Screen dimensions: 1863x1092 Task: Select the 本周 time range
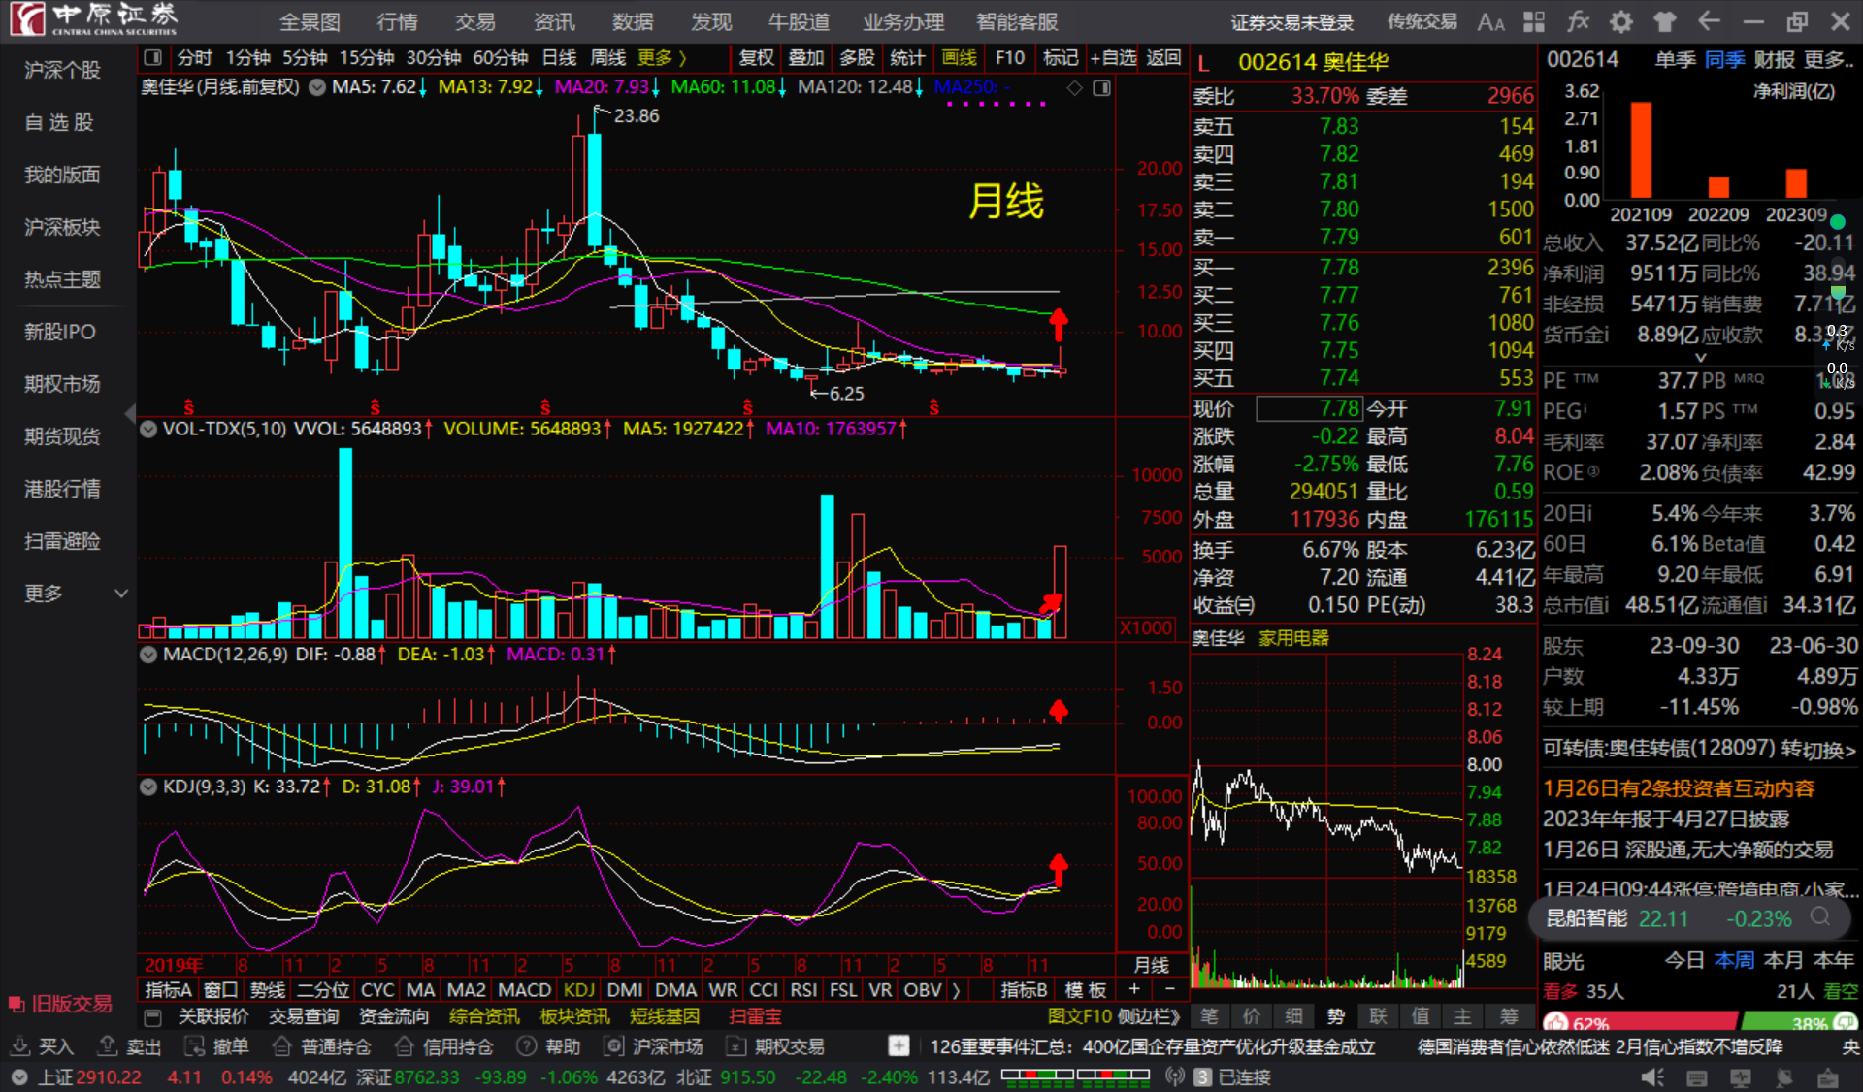[x=1734, y=961]
